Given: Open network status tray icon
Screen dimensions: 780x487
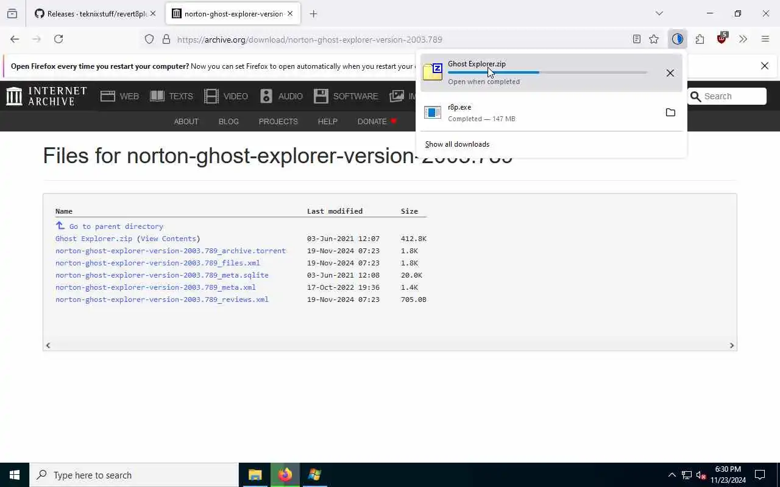Looking at the screenshot, I should point(686,475).
